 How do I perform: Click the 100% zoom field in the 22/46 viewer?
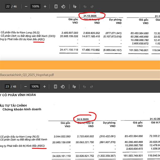click(35, 6)
